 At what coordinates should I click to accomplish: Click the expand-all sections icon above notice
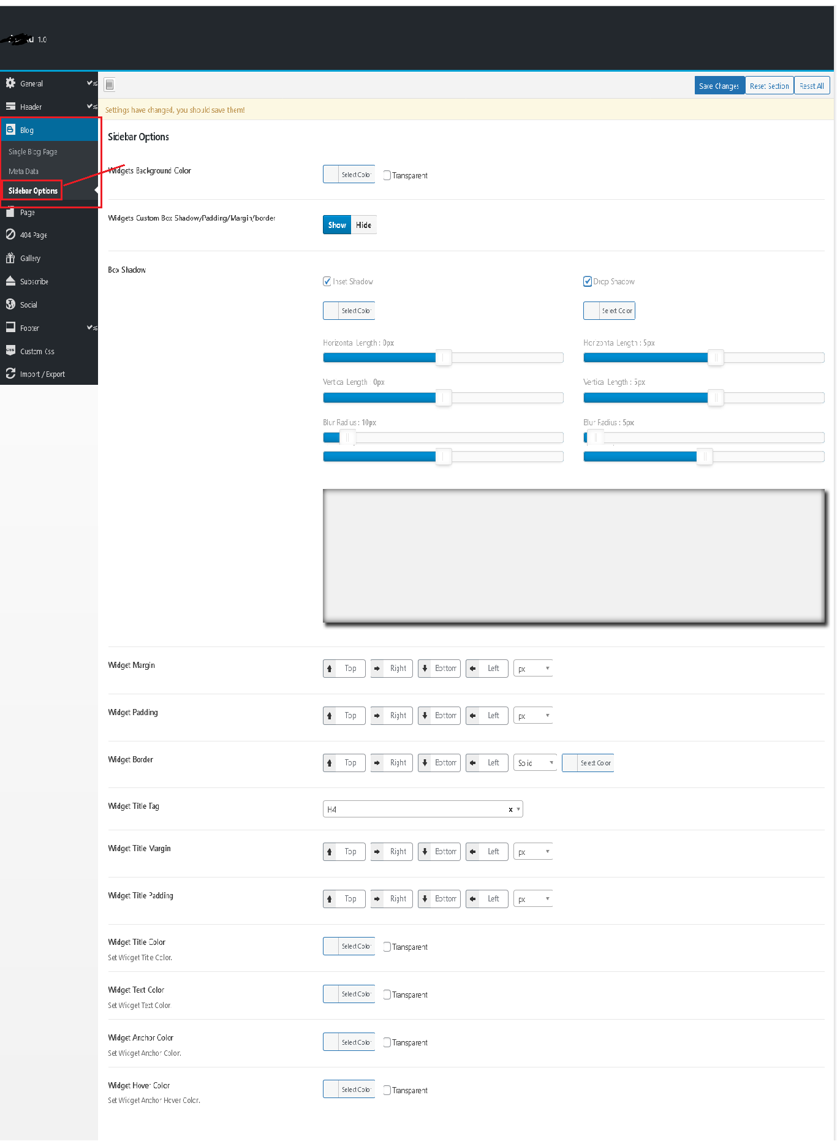tap(110, 85)
